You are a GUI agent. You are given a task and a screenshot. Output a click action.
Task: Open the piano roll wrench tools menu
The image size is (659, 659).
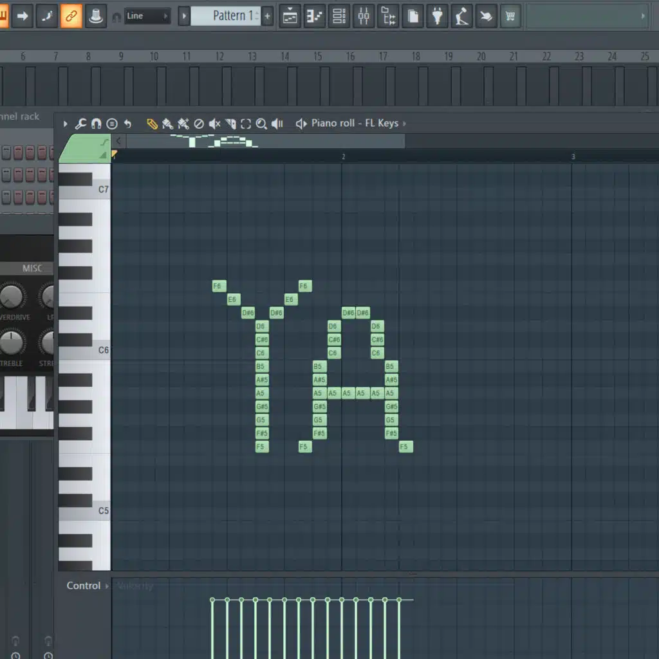80,124
